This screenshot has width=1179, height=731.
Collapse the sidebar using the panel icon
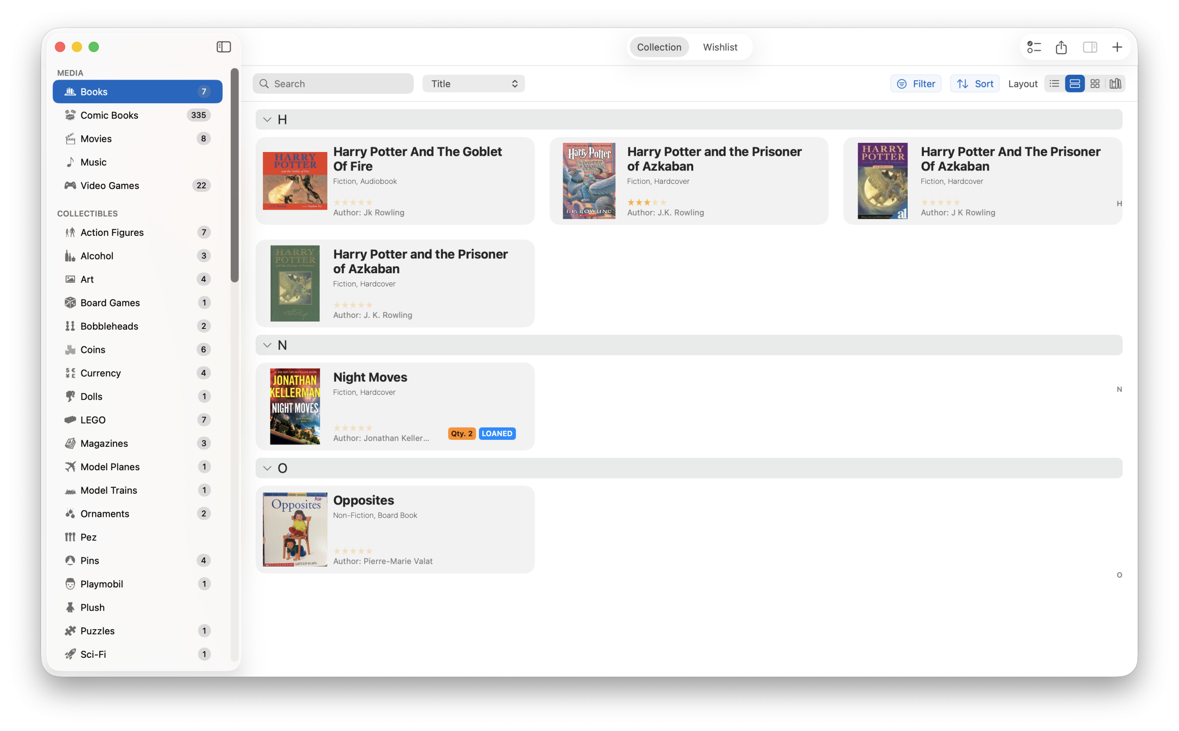(x=223, y=47)
